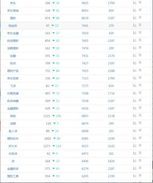Screen dimensions: 153x183
Task: Click pin-to-top icon for 京东金融 row
Action: tap(140, 33)
